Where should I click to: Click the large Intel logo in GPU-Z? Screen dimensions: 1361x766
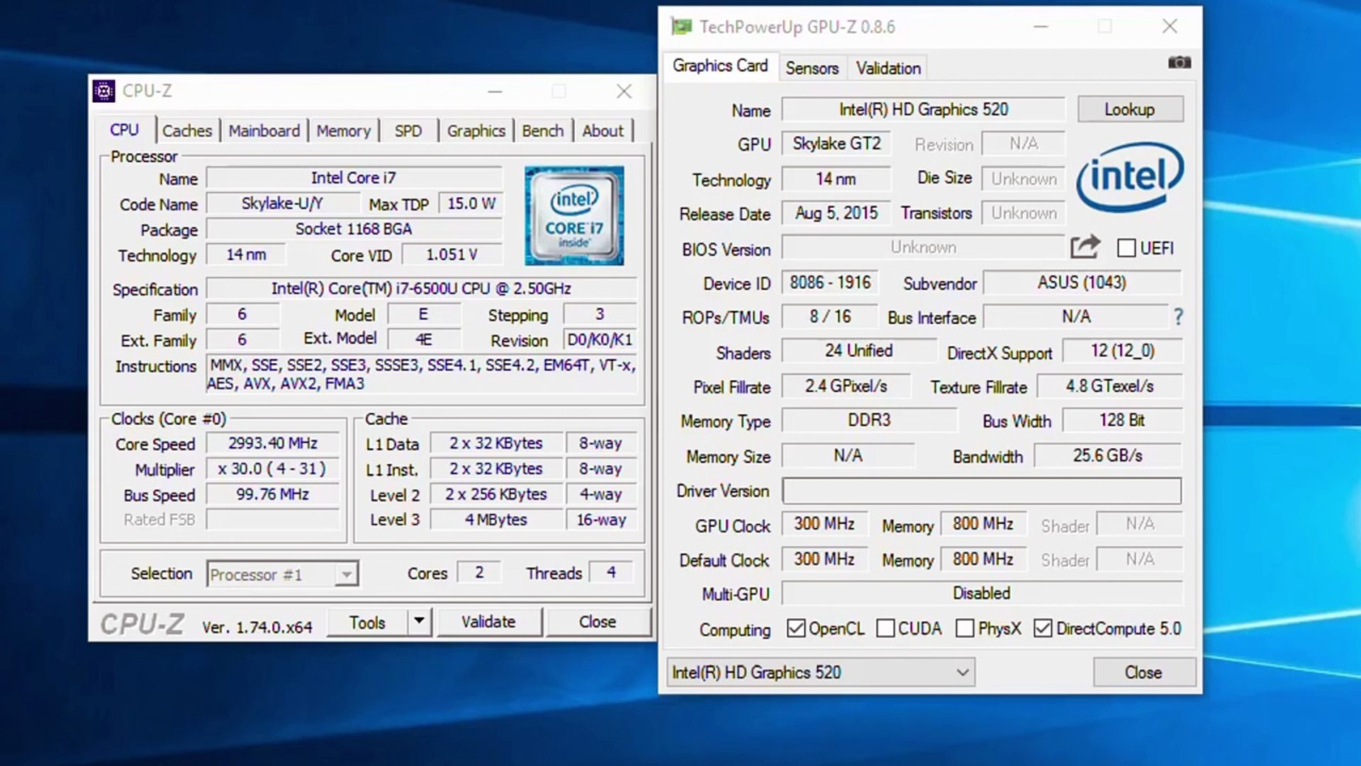point(1129,177)
